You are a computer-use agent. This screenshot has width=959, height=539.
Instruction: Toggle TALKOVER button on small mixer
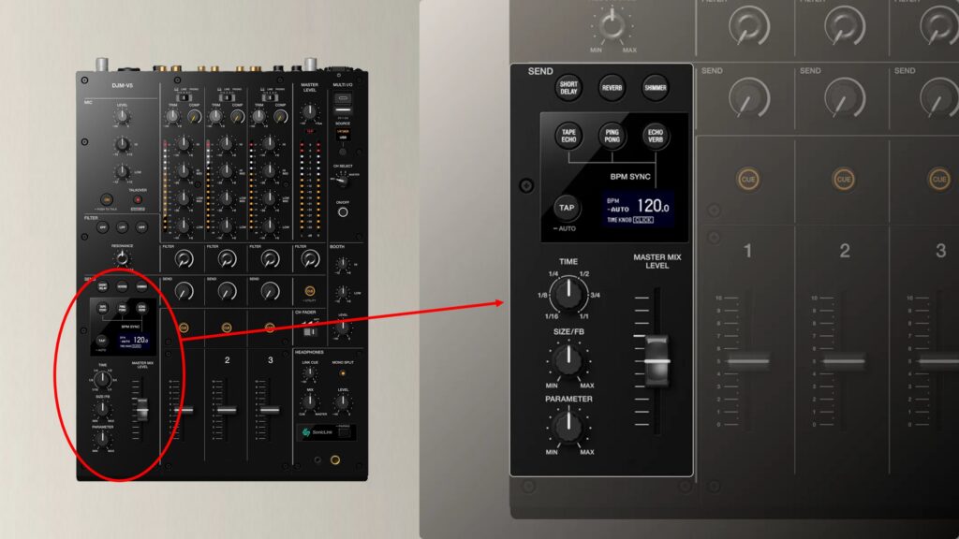tap(138, 200)
